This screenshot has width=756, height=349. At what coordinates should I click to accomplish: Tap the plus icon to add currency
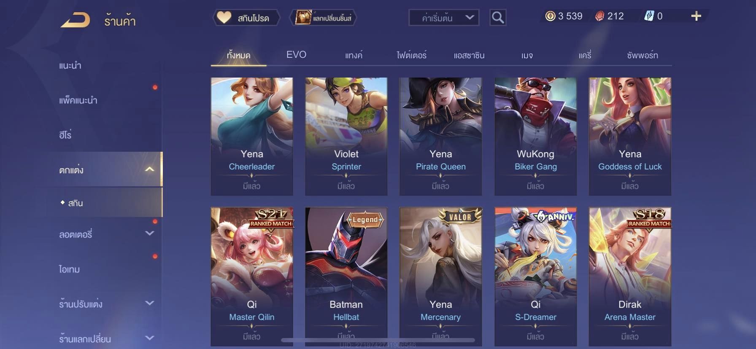[696, 16]
